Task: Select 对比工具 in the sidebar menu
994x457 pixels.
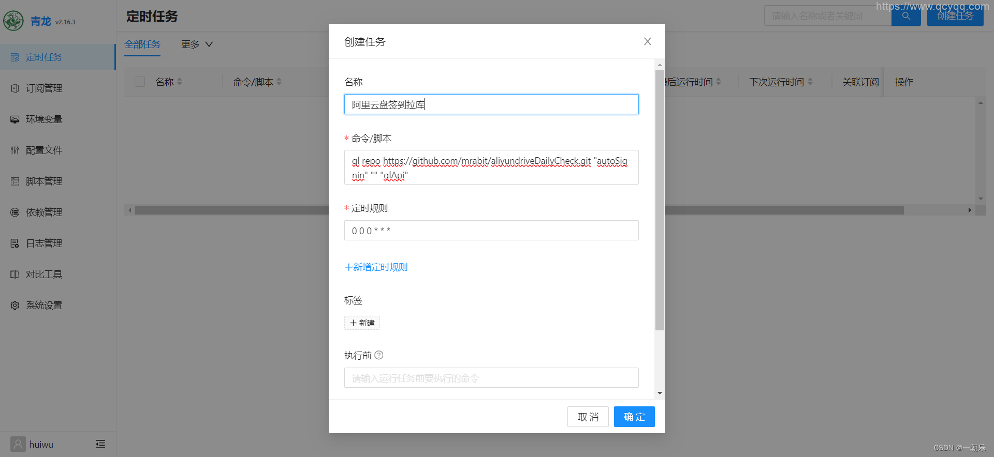Action: point(44,275)
